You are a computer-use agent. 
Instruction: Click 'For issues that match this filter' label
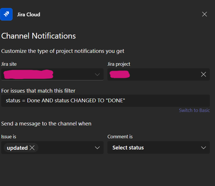coord(38,91)
